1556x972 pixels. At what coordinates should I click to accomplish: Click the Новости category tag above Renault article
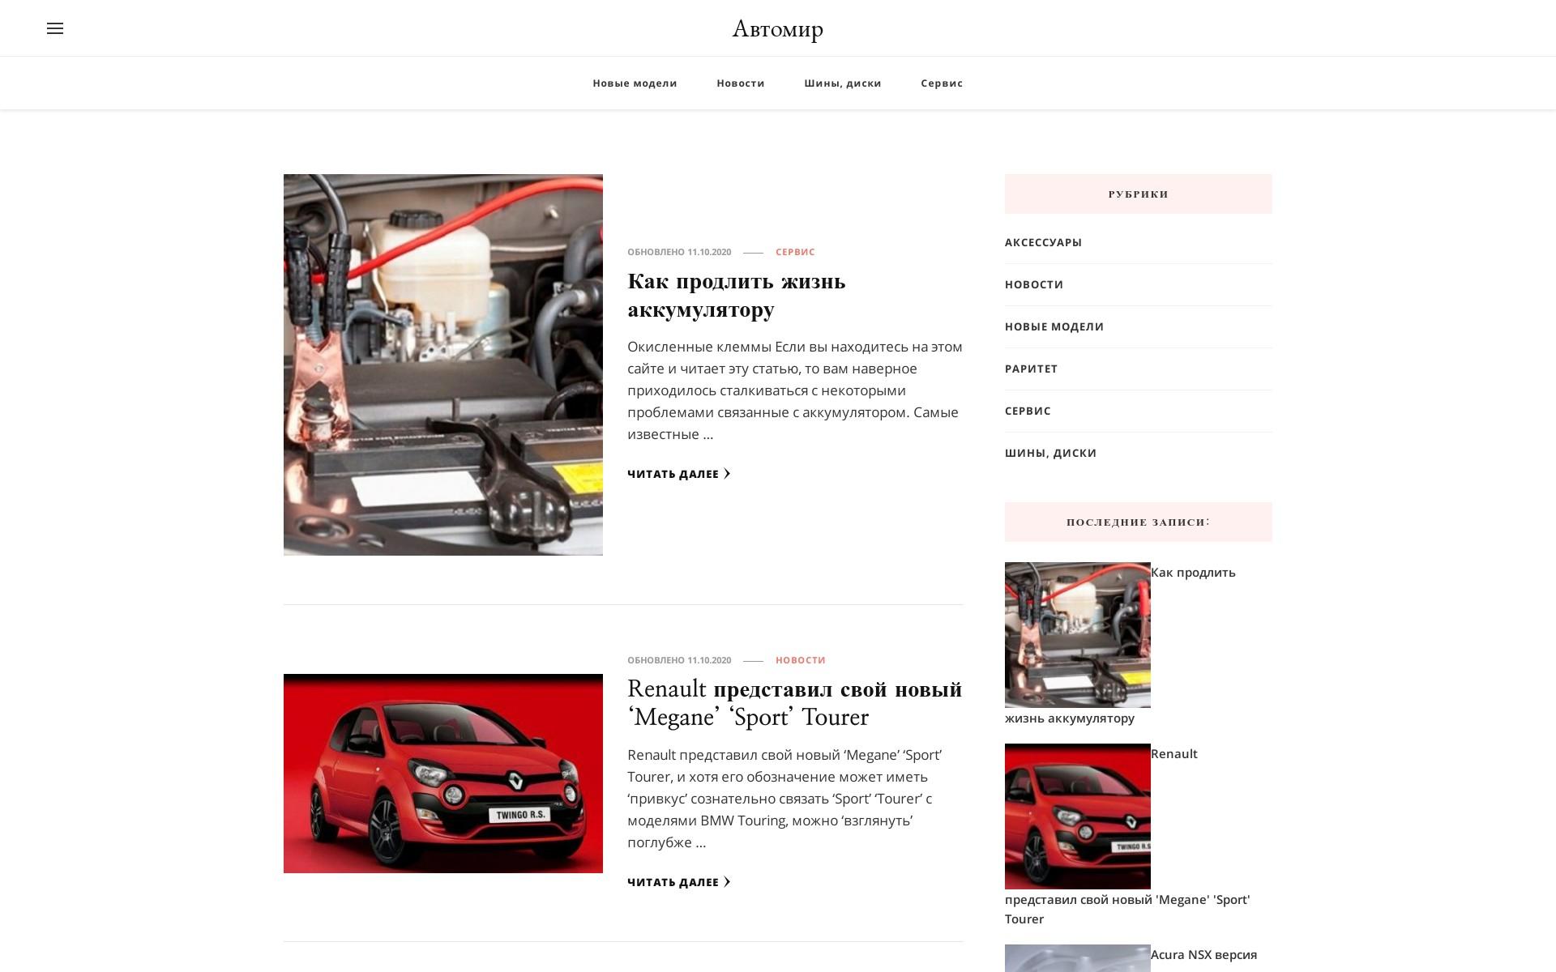coord(801,660)
